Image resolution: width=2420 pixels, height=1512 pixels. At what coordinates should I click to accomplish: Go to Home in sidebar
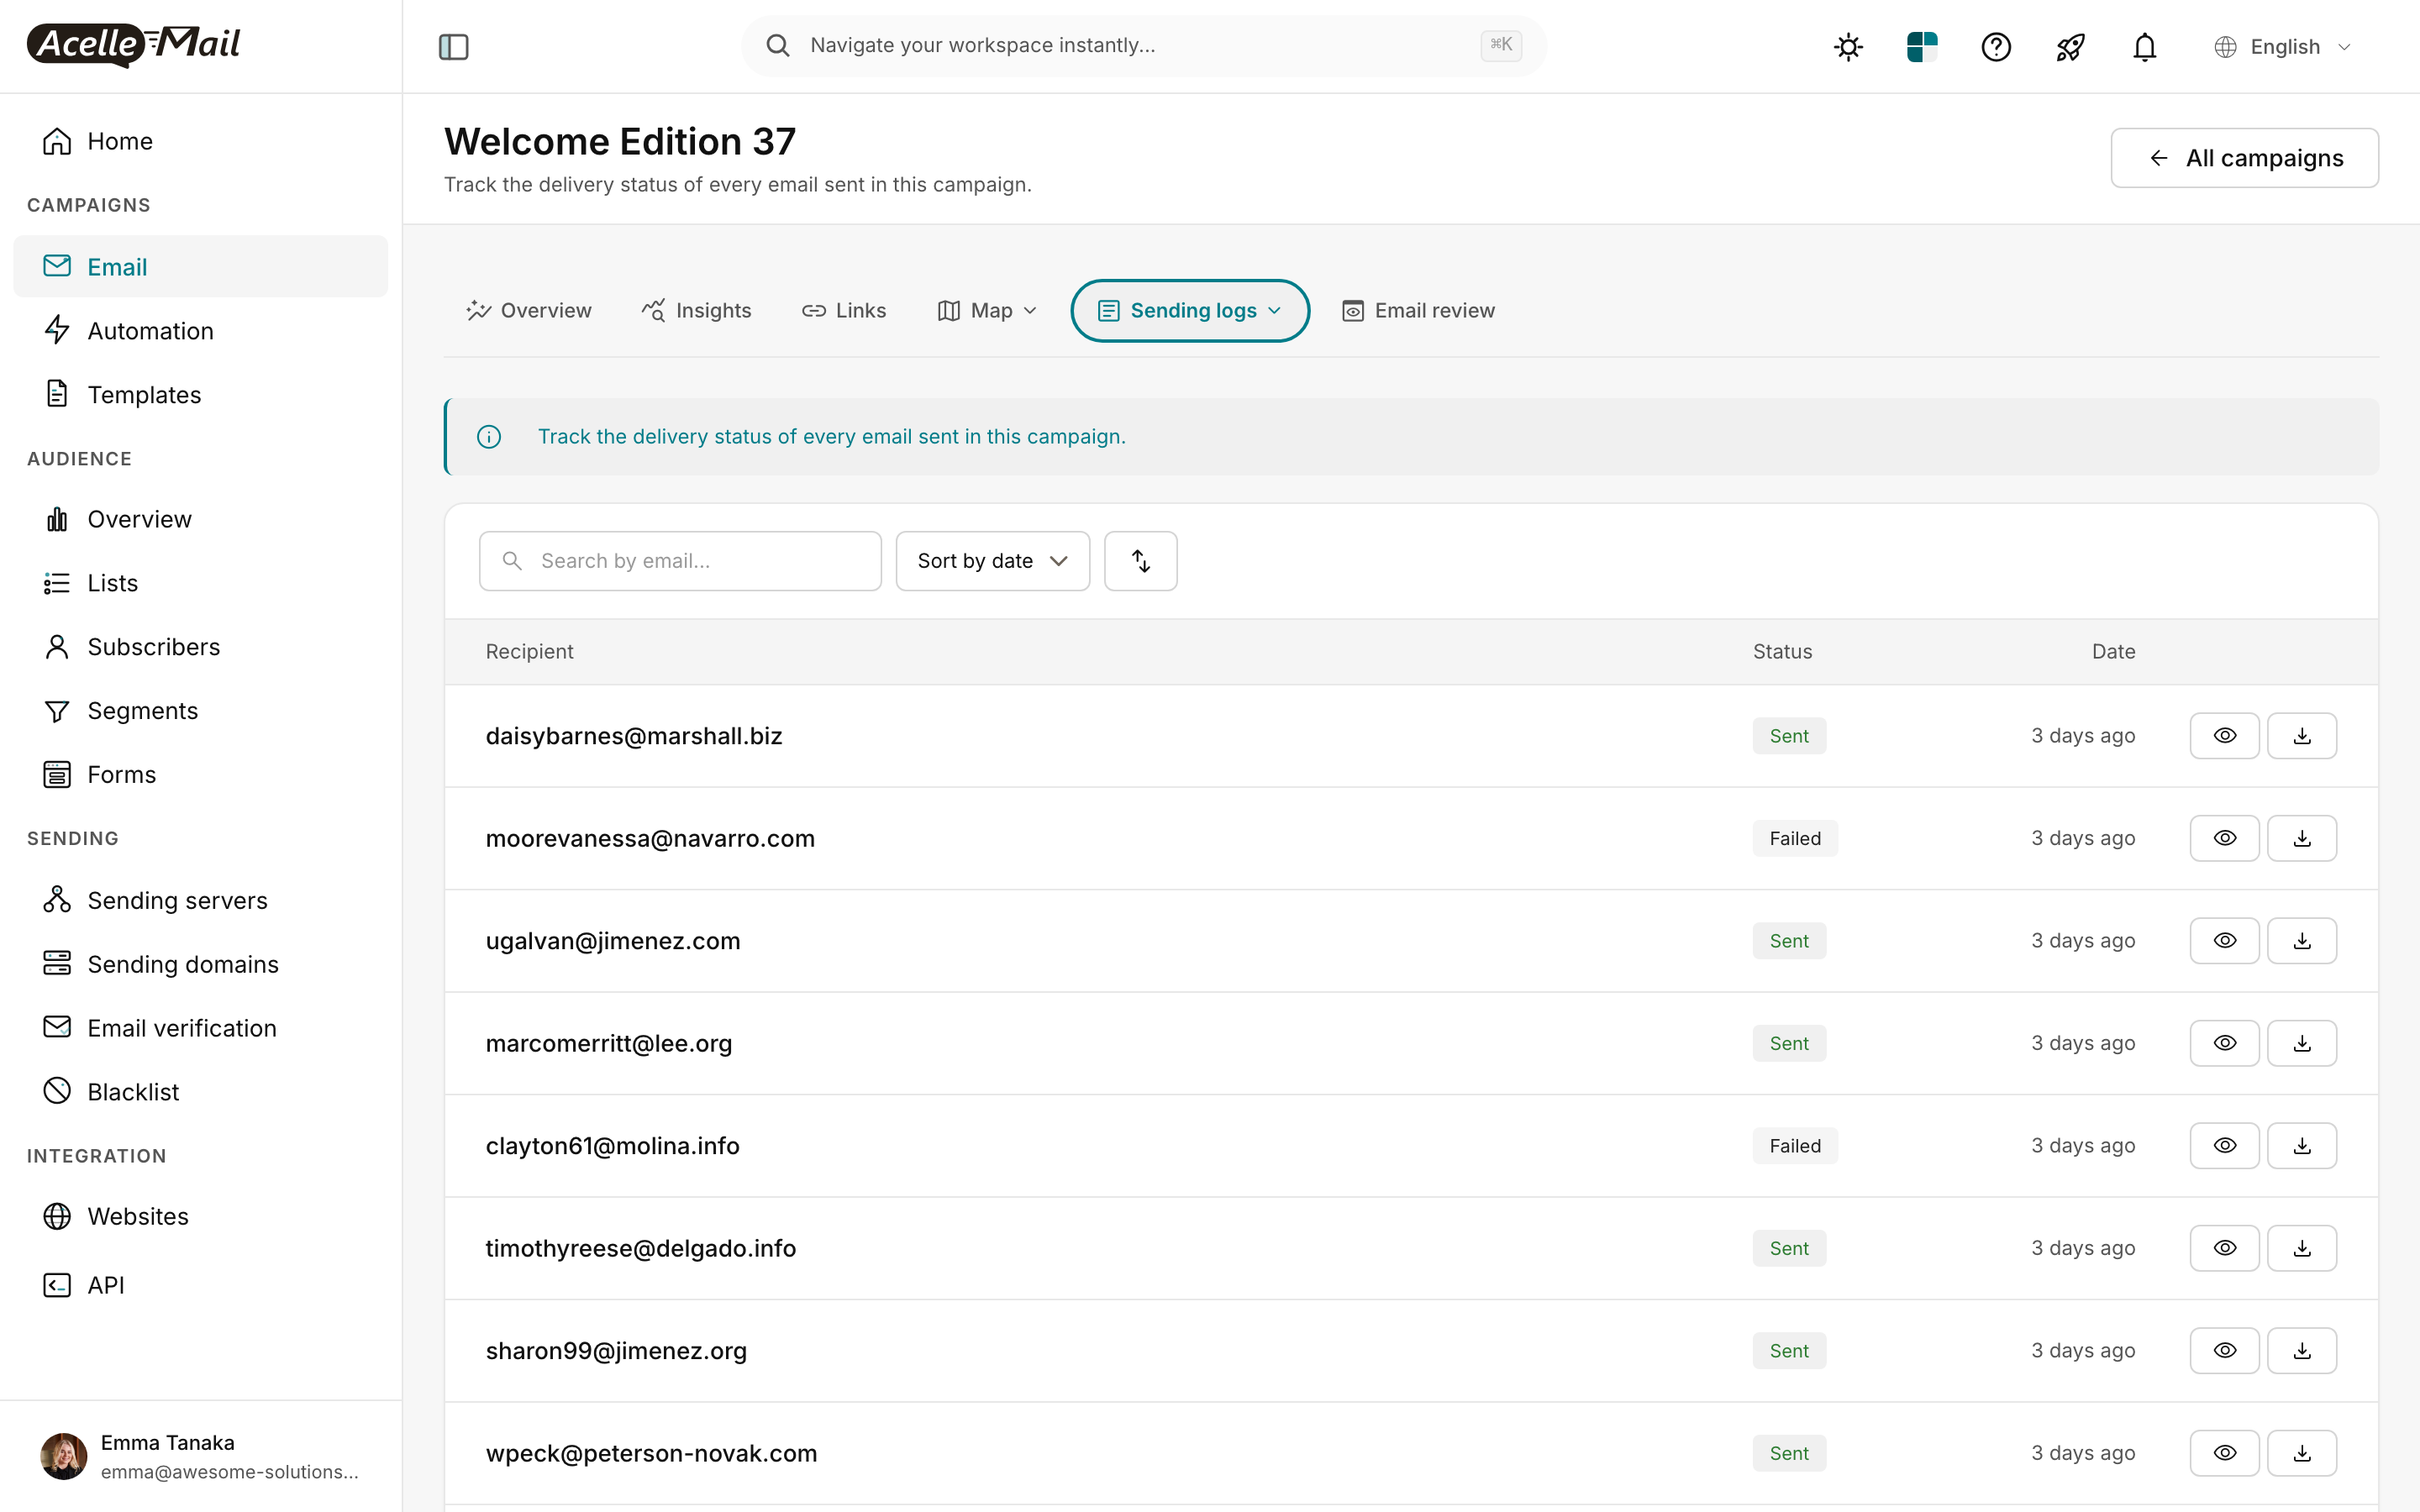click(200, 141)
